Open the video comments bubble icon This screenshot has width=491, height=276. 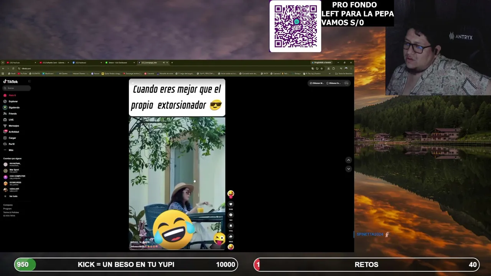coord(231,215)
